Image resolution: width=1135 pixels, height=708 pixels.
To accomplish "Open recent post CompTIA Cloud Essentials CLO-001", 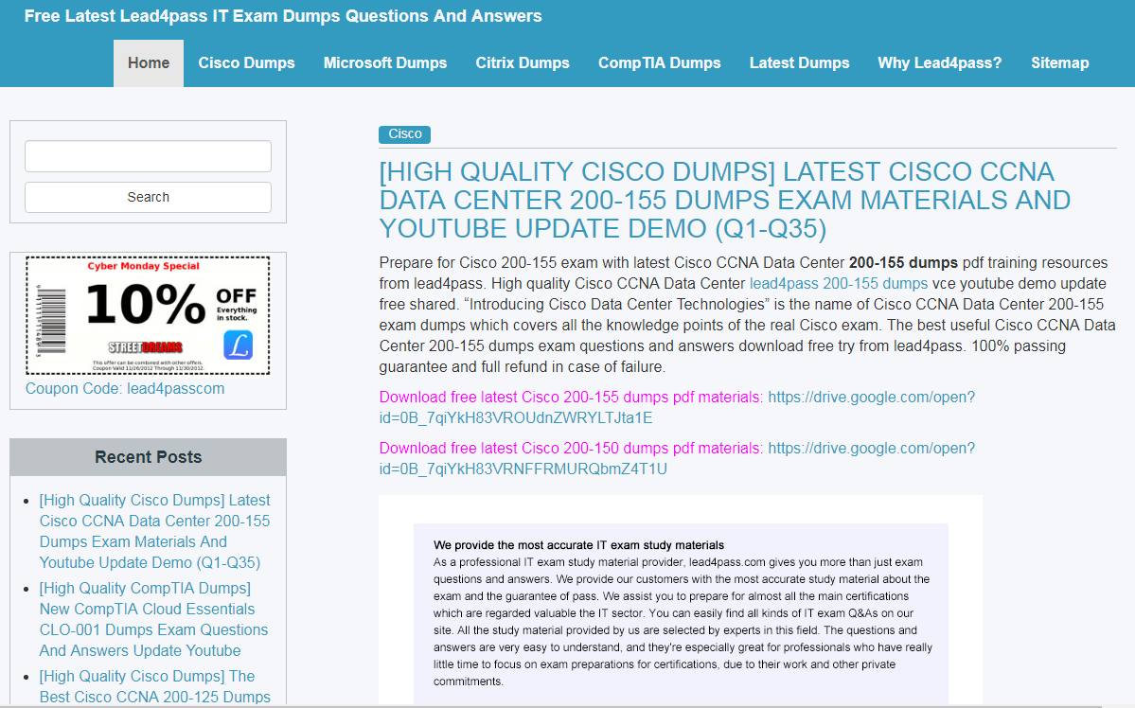I will pos(153,620).
